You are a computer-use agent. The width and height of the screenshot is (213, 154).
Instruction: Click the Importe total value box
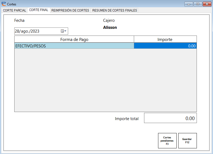(170, 118)
